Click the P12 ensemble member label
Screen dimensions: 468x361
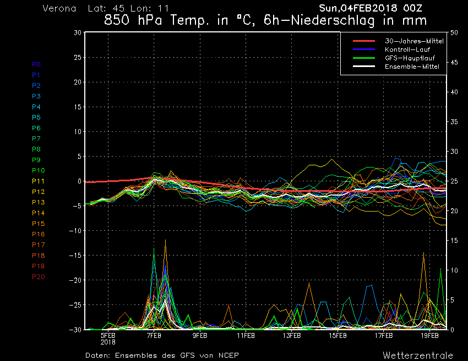(x=38, y=192)
